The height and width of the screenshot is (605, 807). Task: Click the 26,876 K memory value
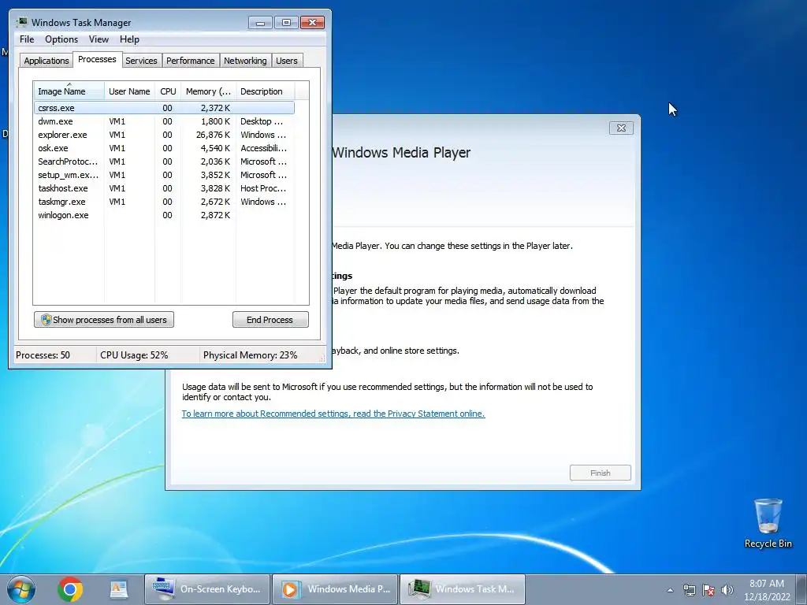click(x=213, y=135)
